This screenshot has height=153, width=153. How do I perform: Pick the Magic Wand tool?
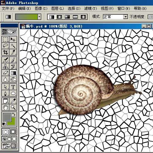point(13,46)
